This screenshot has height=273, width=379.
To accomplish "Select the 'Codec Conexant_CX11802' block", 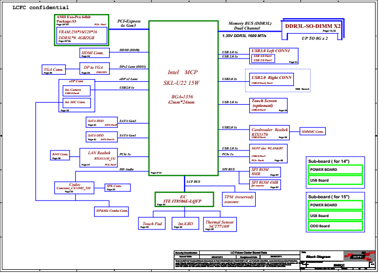I will tap(74, 188).
